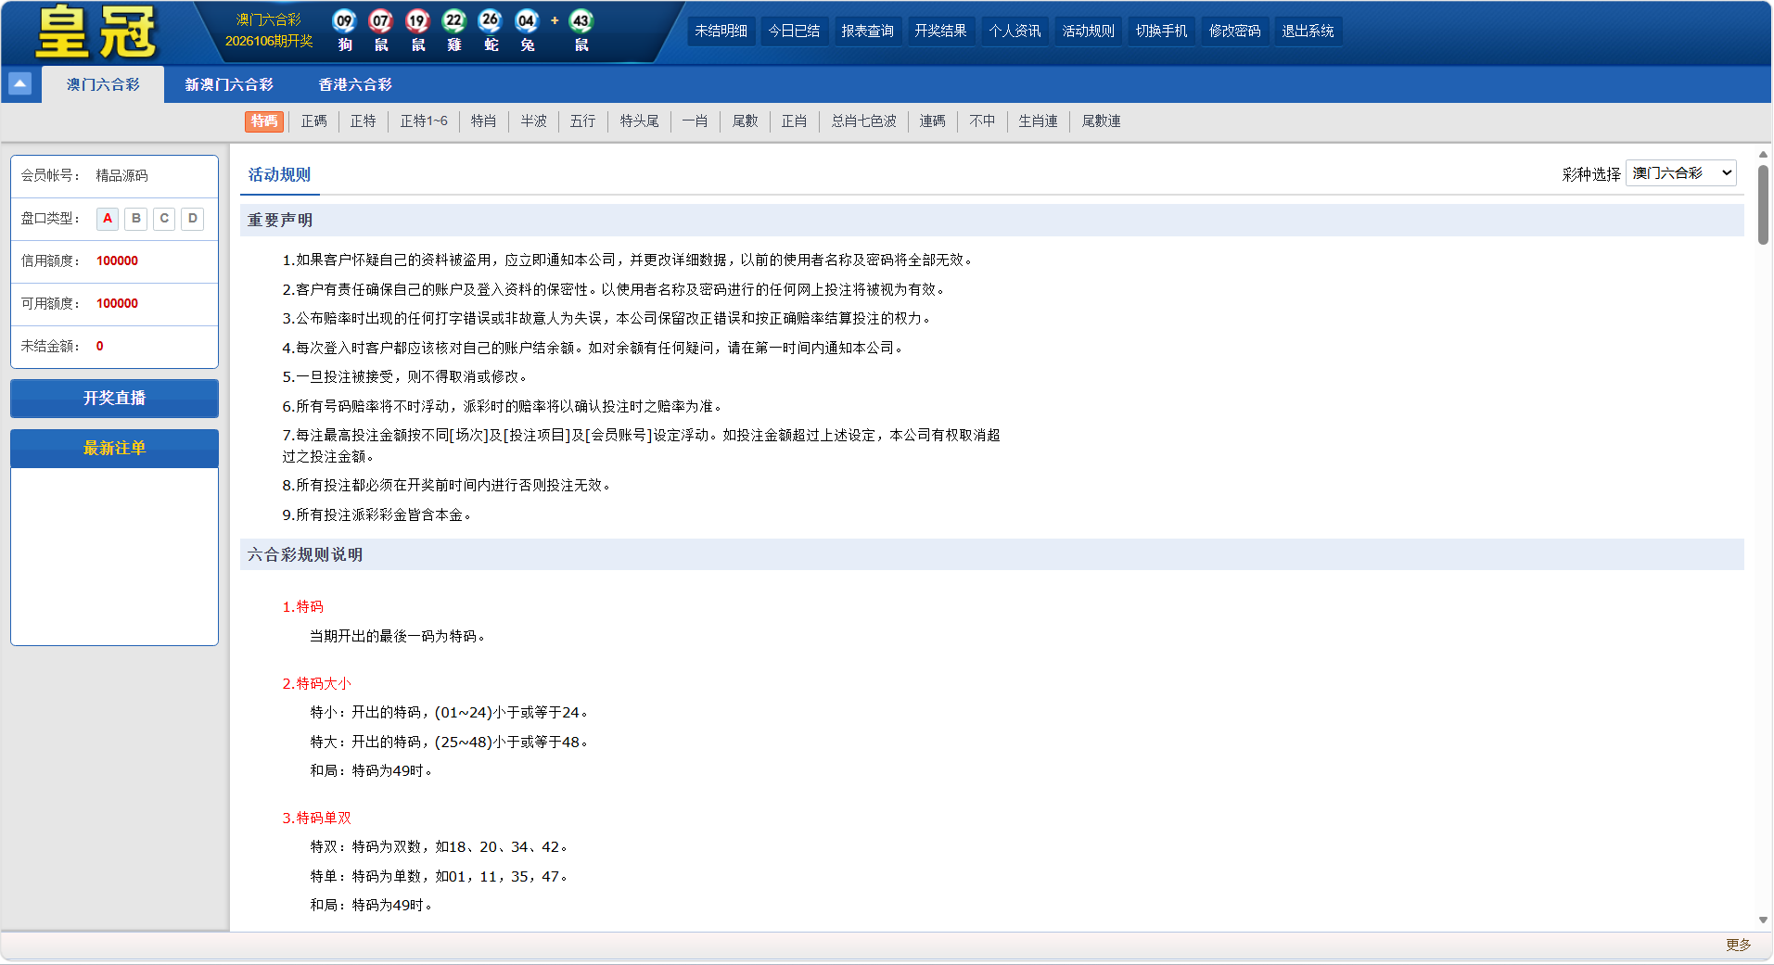Click the blue ball 26
The image size is (1774, 965).
490,21
